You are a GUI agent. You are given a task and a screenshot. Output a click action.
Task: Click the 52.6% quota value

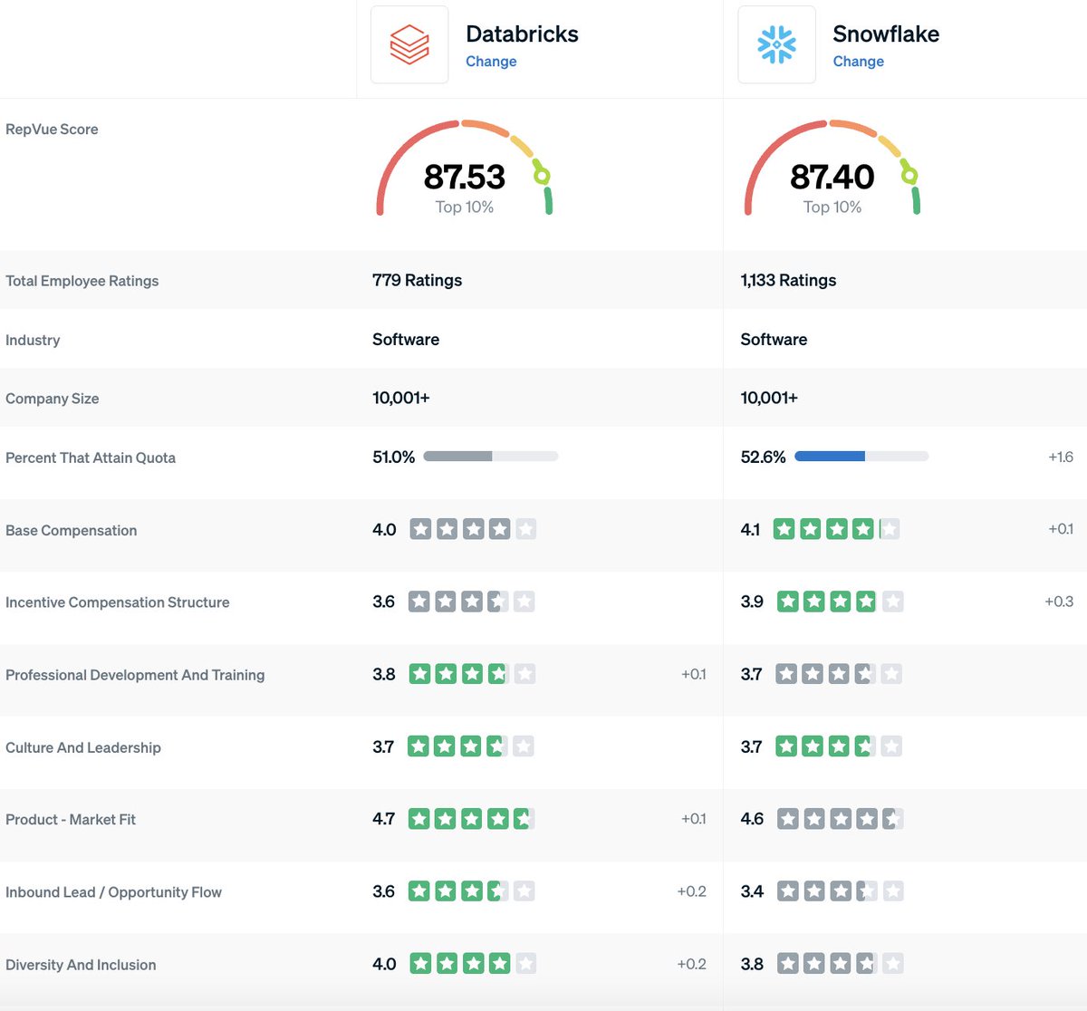pos(763,457)
